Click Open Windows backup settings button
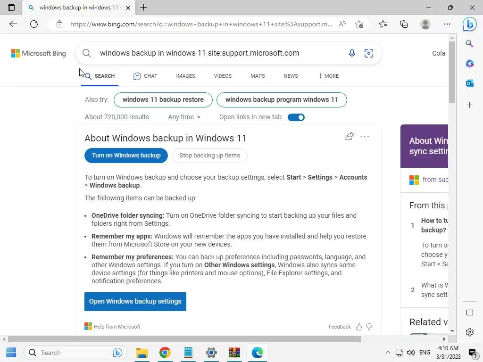Screen dimensions: 483x362 (135, 301)
